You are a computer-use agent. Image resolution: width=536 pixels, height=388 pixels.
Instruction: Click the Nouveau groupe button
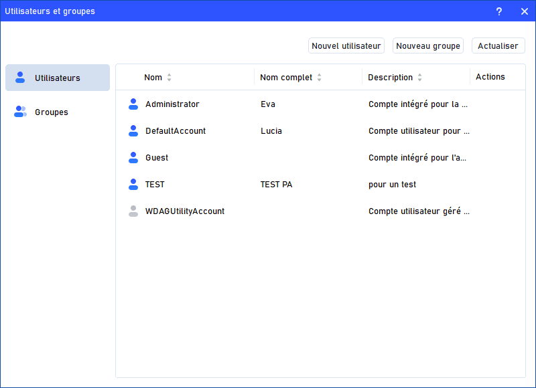click(x=428, y=46)
